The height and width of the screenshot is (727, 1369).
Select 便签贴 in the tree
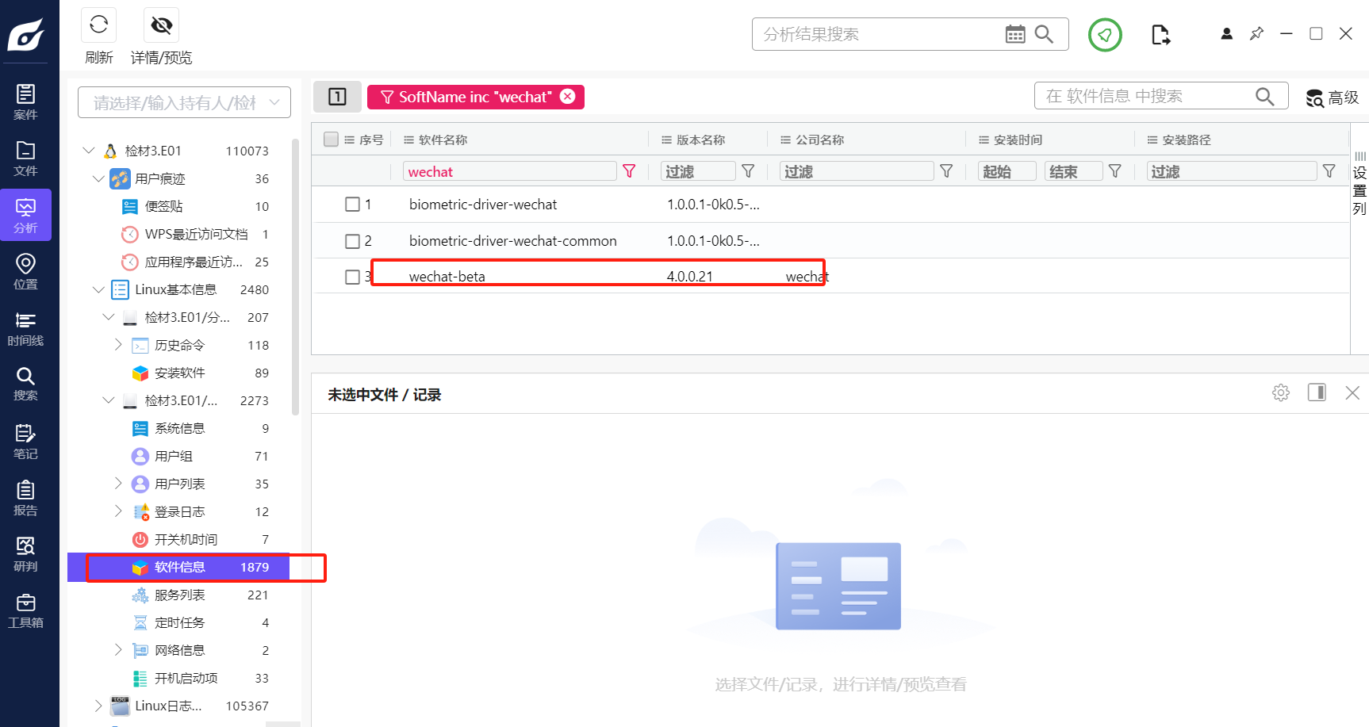coord(163,206)
